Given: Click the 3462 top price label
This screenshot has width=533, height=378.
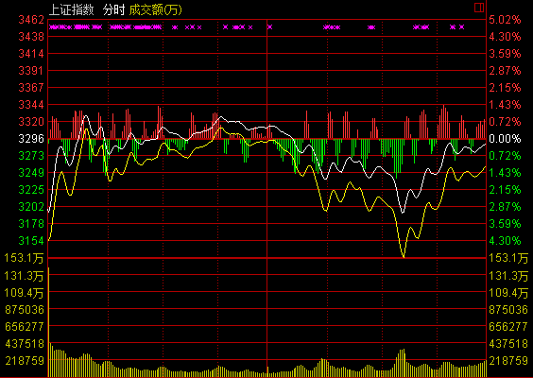Looking at the screenshot, I should point(31,20).
